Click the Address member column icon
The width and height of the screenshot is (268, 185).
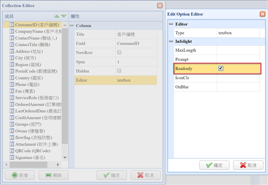point(12,51)
